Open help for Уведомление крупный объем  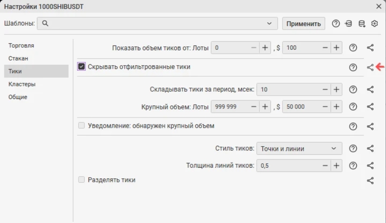click(x=353, y=127)
